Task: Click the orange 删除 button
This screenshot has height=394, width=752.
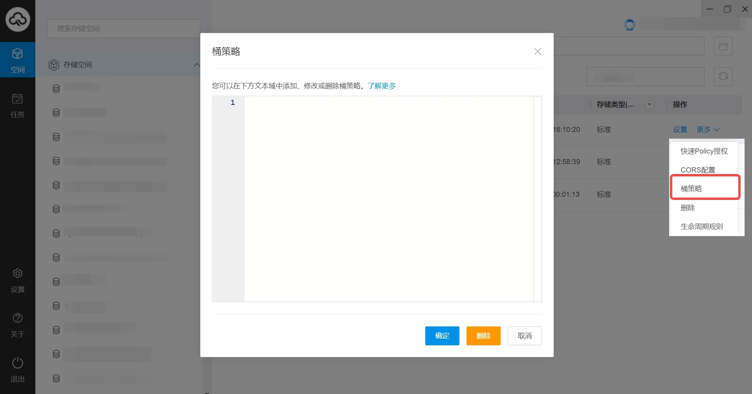Action: click(x=483, y=336)
